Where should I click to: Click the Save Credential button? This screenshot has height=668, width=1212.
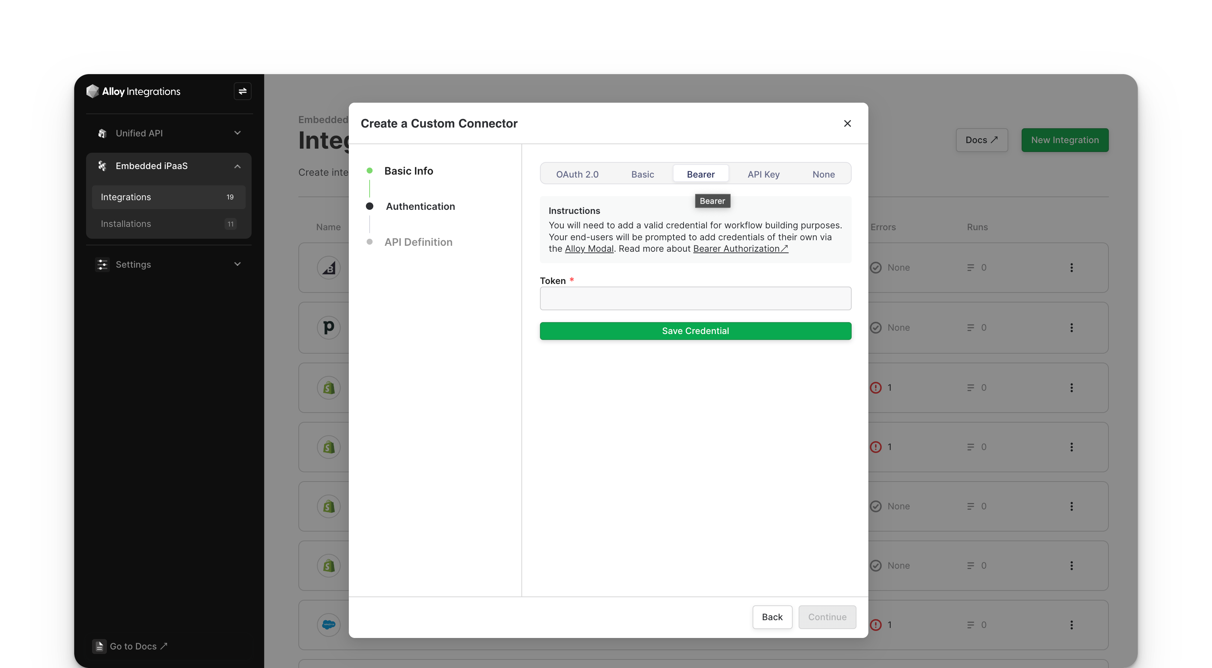click(695, 331)
